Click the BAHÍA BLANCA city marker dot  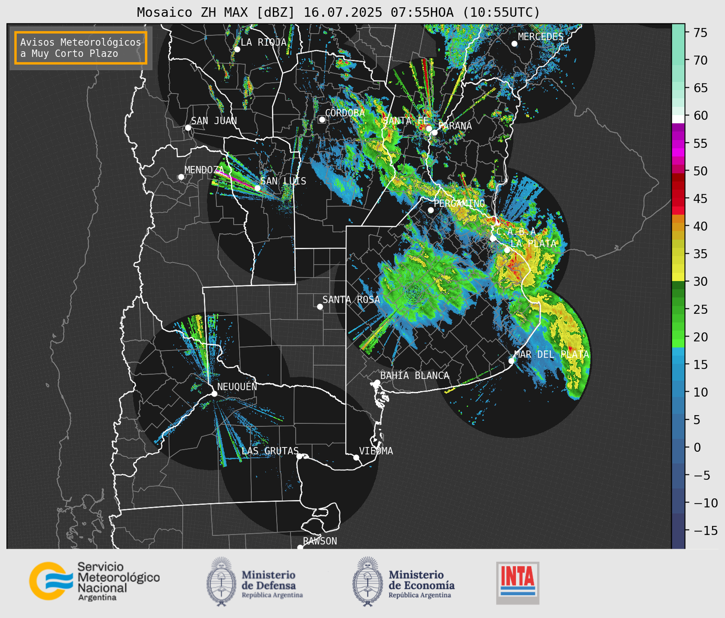(x=377, y=382)
